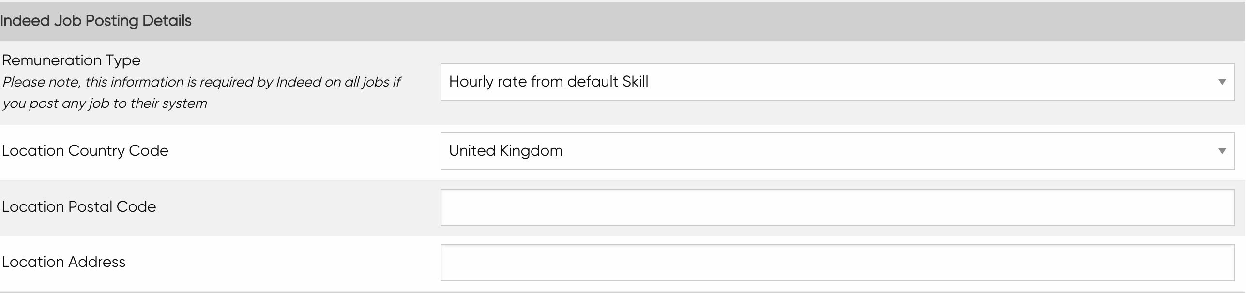
Task: Click the 'Remuneration Type' label
Action: (x=71, y=60)
